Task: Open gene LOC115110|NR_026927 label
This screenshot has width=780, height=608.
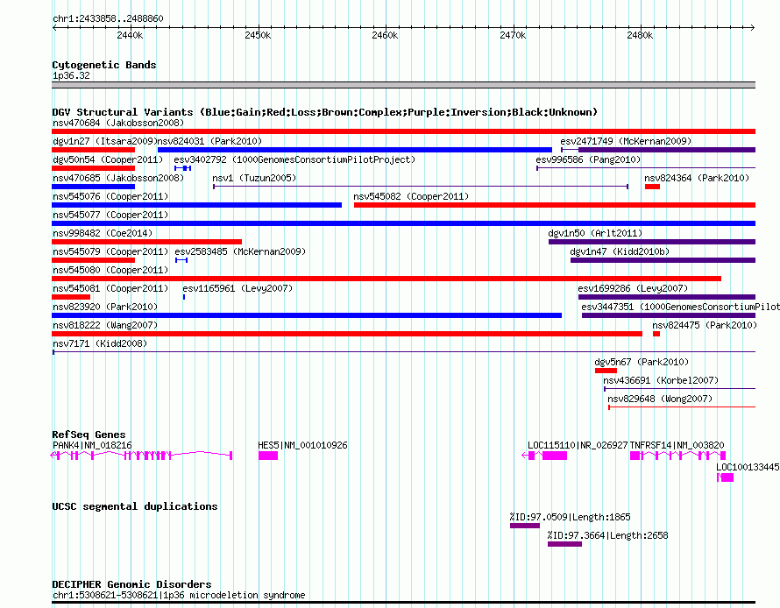Action: point(578,445)
